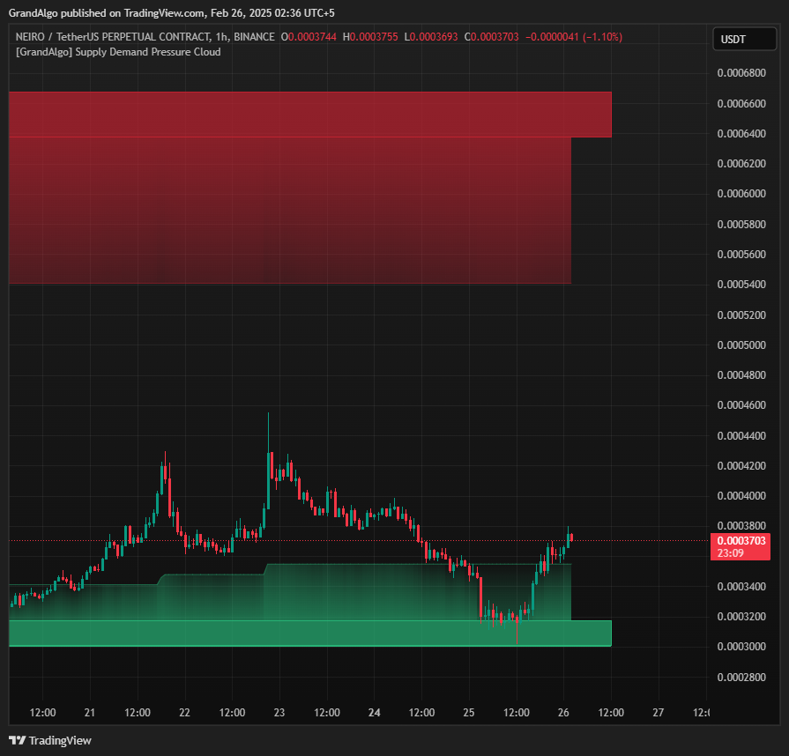Click the 26 date label on time axis
This screenshot has height=756, width=789.
point(563,713)
